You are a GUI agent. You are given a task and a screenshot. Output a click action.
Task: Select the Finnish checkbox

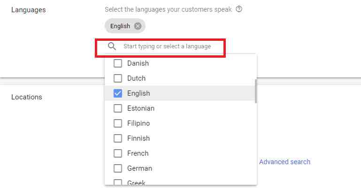118,138
